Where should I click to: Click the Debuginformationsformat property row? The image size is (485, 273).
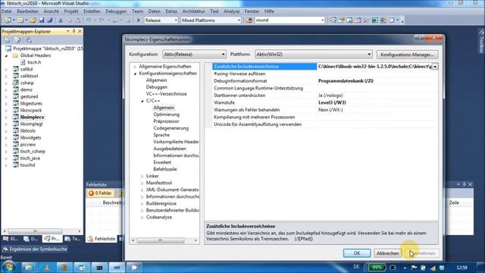pos(325,81)
